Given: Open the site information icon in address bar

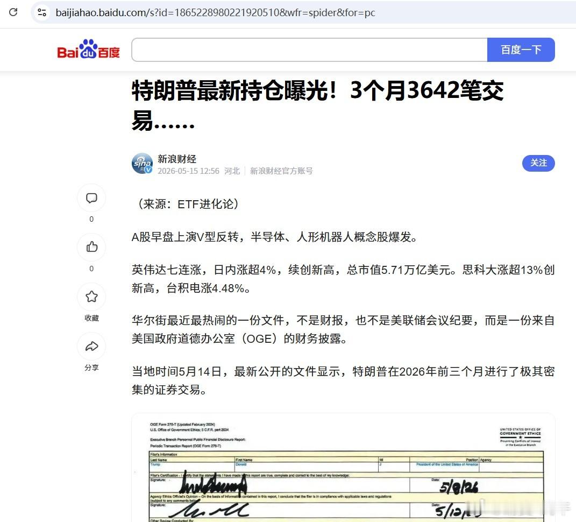Looking at the screenshot, I should pos(42,12).
